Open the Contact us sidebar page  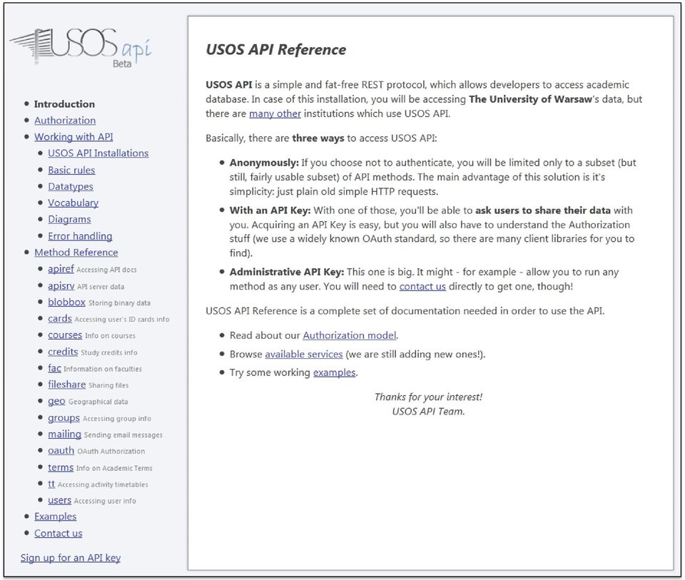coord(58,533)
